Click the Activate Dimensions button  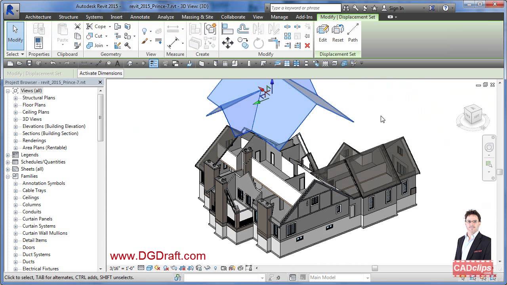(x=100, y=73)
